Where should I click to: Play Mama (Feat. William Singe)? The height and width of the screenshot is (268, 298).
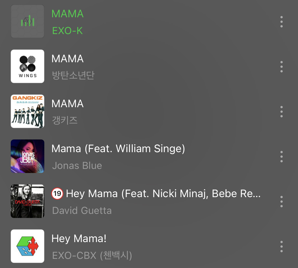coord(118,149)
